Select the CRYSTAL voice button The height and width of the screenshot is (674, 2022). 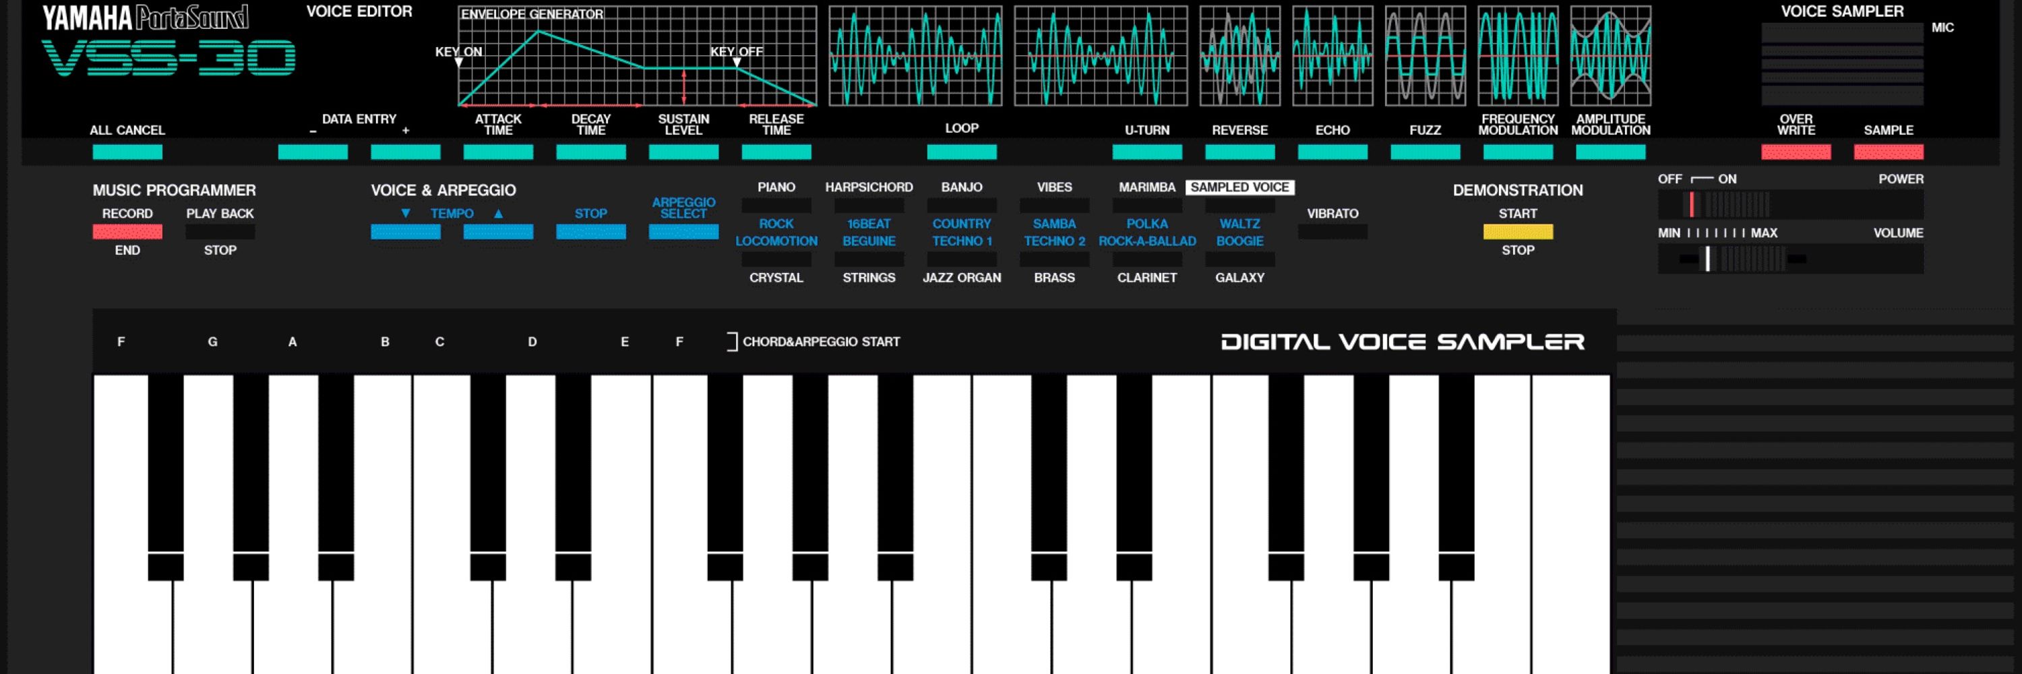pyautogui.click(x=776, y=259)
